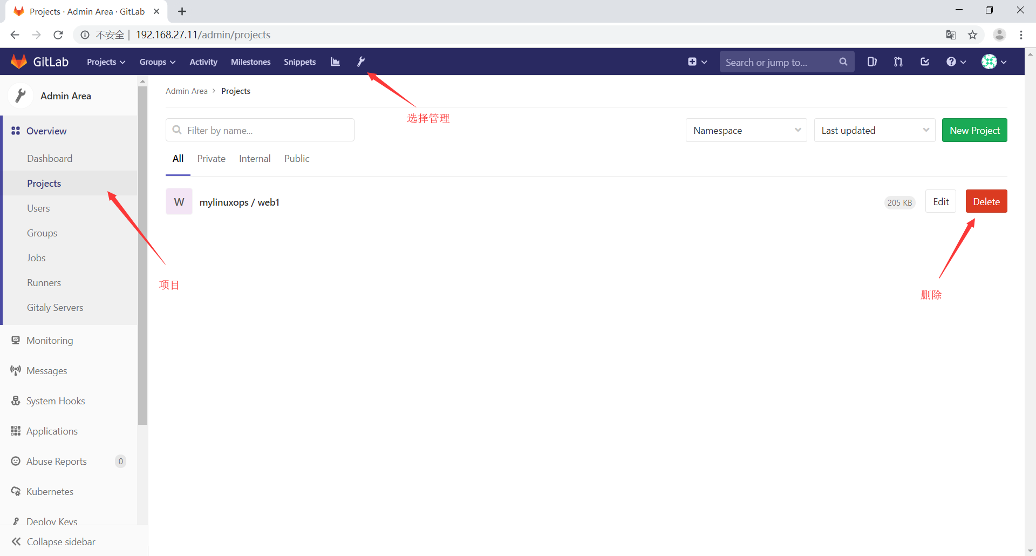Open merge requests from the top bar icon
The height and width of the screenshot is (556, 1036).
[898, 62]
